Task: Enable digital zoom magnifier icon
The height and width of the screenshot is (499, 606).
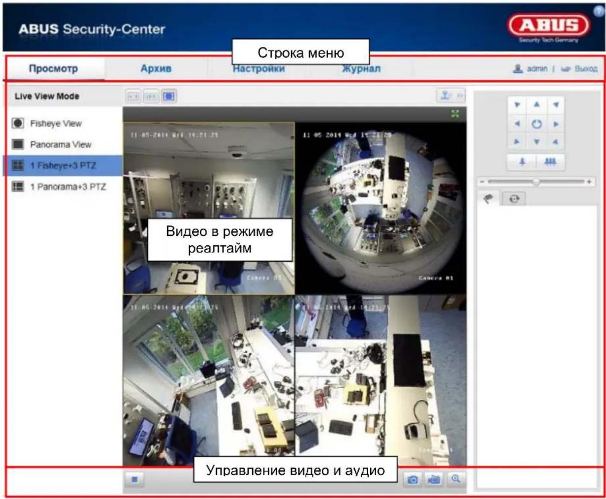Action: [456, 479]
